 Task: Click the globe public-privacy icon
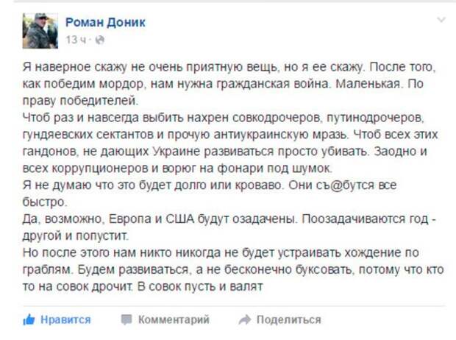[x=100, y=40]
